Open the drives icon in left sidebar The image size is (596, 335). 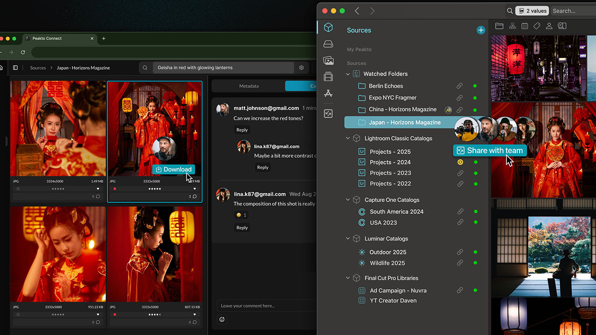[328, 44]
